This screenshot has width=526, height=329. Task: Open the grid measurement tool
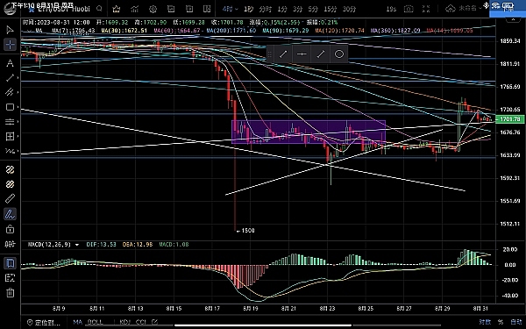click(10, 136)
